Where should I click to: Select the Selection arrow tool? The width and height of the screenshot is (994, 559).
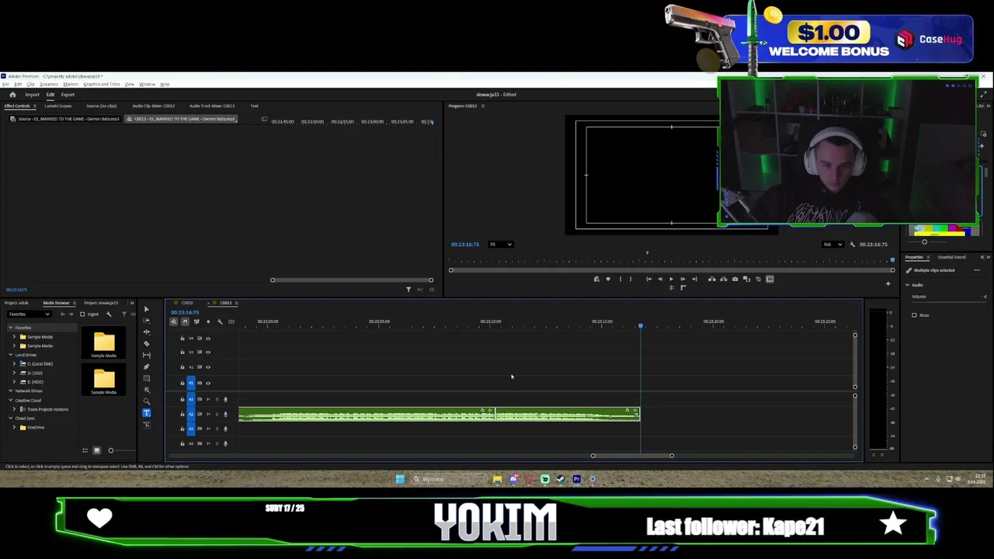coord(146,310)
